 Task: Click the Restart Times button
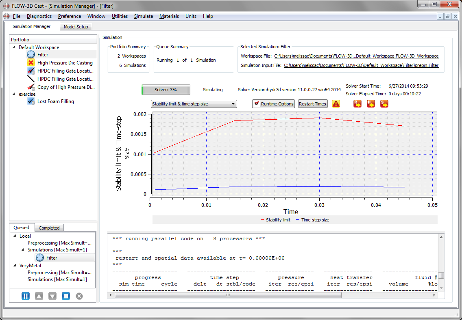pos(313,104)
